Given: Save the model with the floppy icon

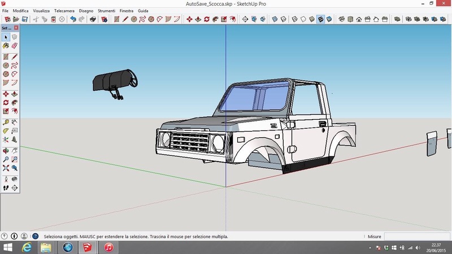Looking at the screenshot, I should click(24, 19).
